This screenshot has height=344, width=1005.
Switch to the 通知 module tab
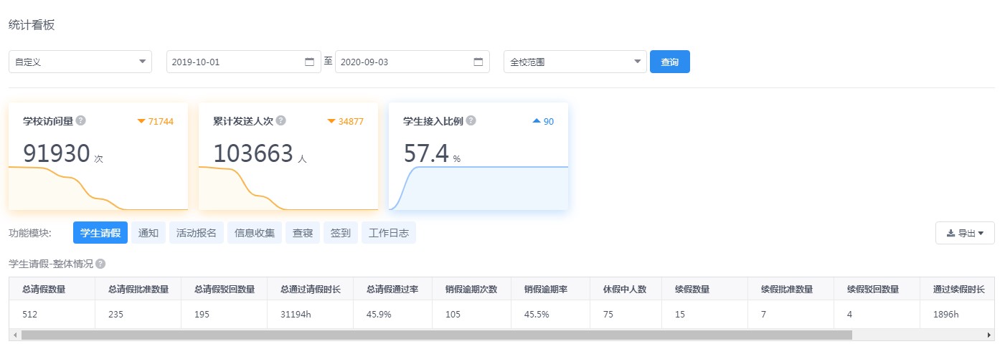(148, 233)
